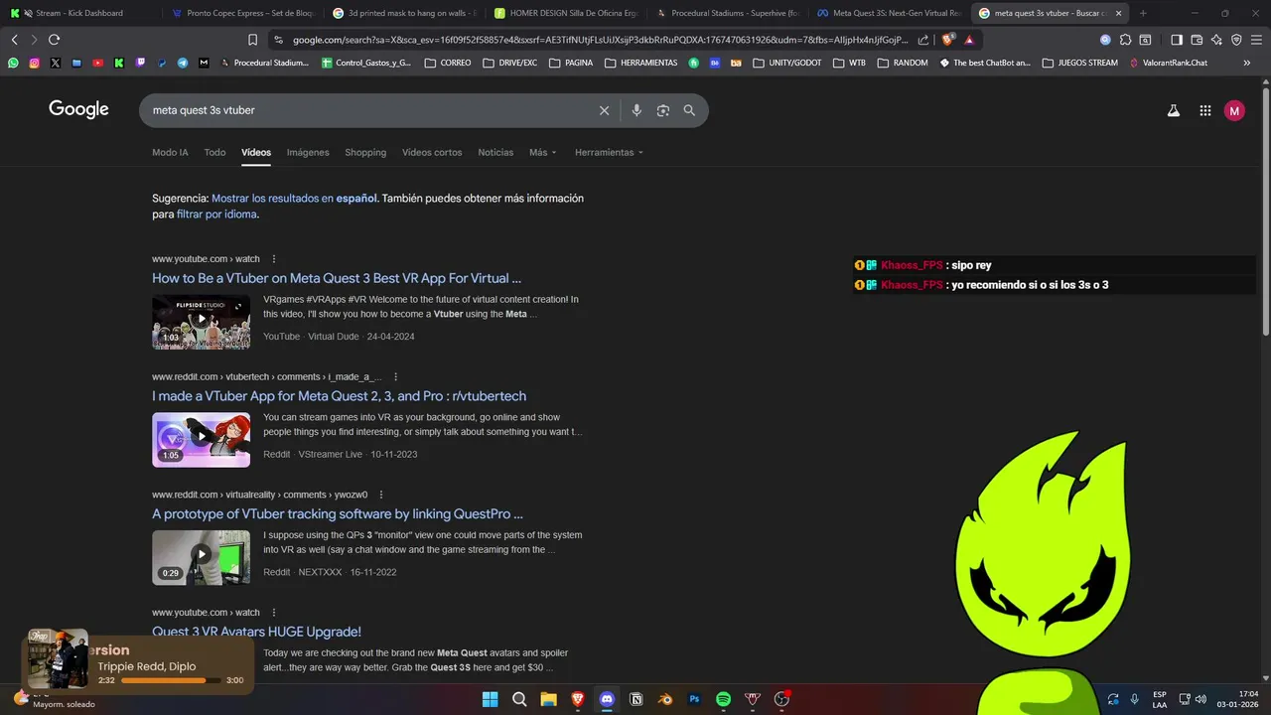This screenshot has width=1271, height=715.
Task: Click the Google search input field
Action: (x=369, y=110)
